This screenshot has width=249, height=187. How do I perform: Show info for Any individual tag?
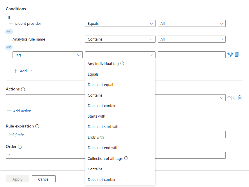coord(122,63)
